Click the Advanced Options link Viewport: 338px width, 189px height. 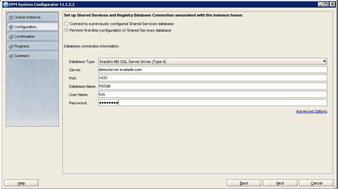(x=311, y=111)
